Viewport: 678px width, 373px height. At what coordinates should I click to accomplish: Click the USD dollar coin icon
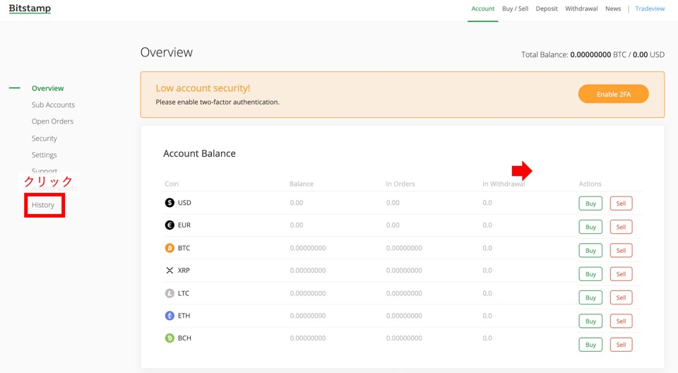click(x=169, y=203)
